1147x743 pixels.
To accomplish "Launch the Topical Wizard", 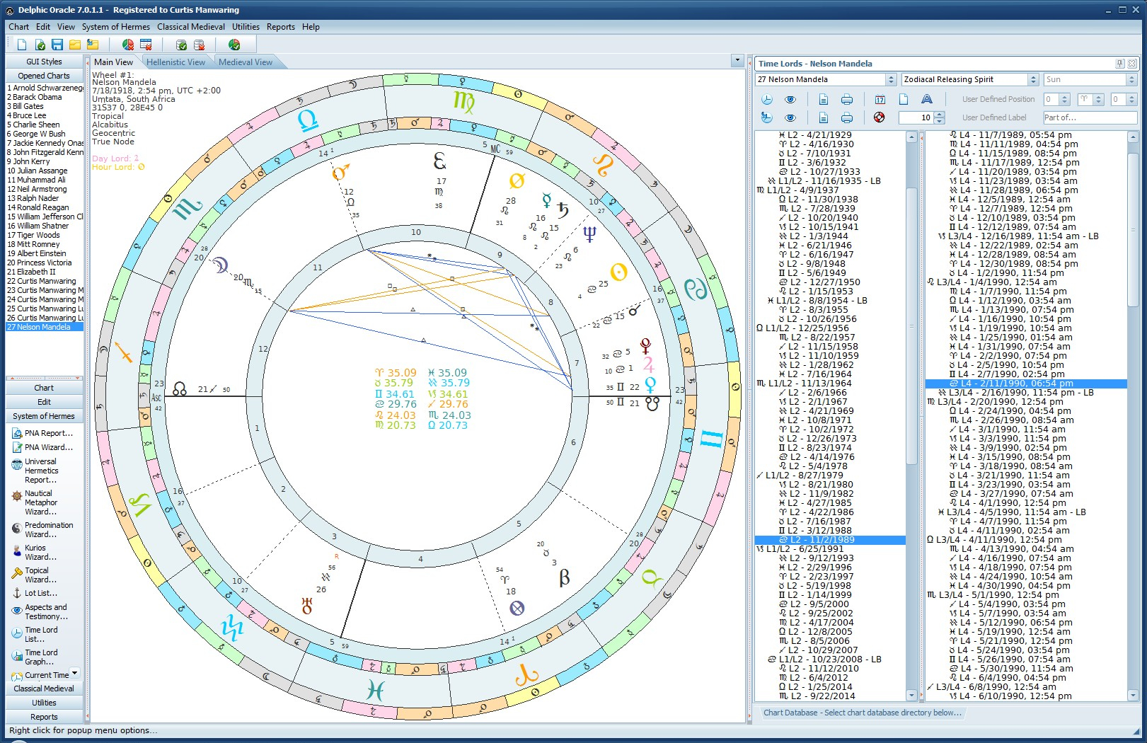I will tap(35, 575).
